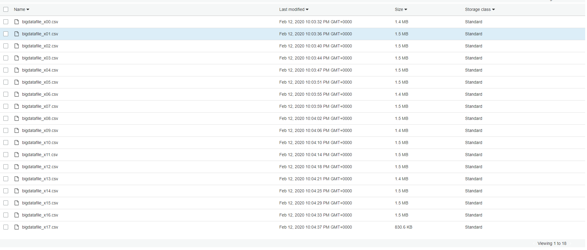
Task: Click the document icon for bigdatafile_x06.csv
Action: point(17,94)
